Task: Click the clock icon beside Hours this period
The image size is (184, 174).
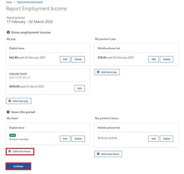Action: click(8, 112)
